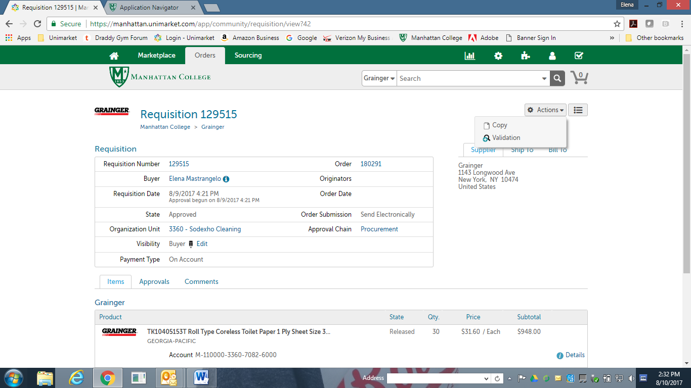The image size is (691, 388).
Task: Open taskbar Address dropdown arrow
Action: (487, 378)
